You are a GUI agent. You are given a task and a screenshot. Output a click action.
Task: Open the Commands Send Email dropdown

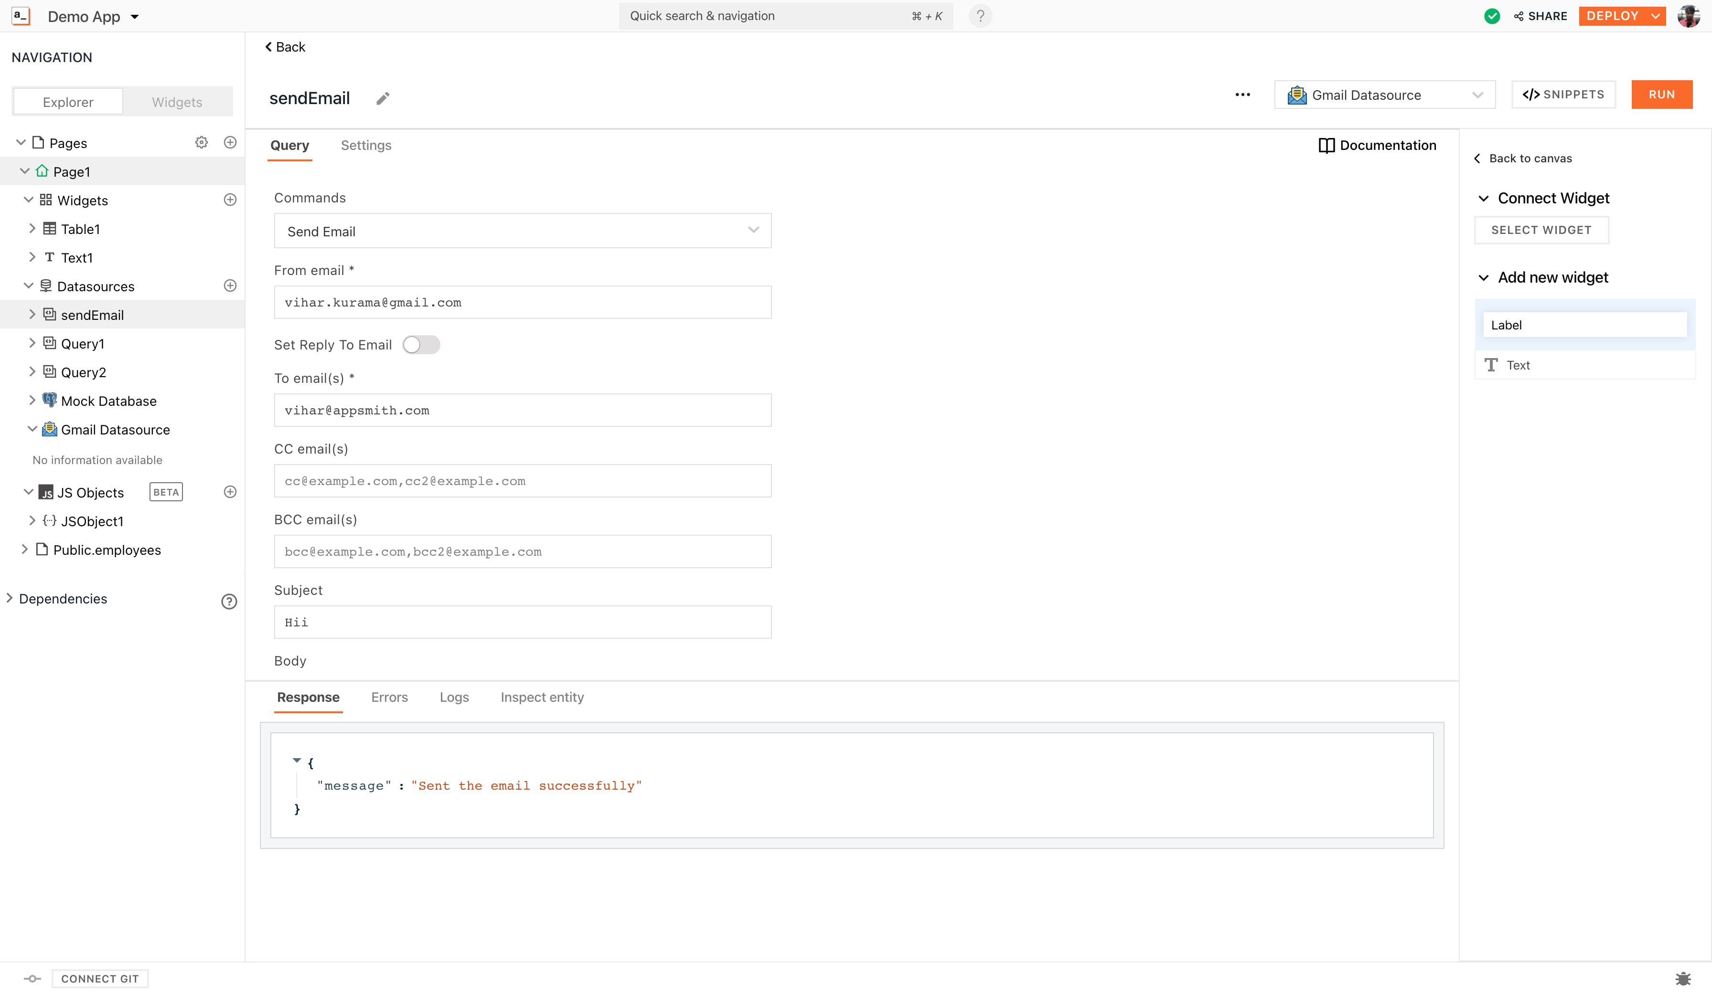523,231
